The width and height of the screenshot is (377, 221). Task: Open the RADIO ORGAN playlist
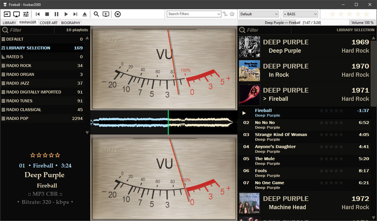point(42,75)
